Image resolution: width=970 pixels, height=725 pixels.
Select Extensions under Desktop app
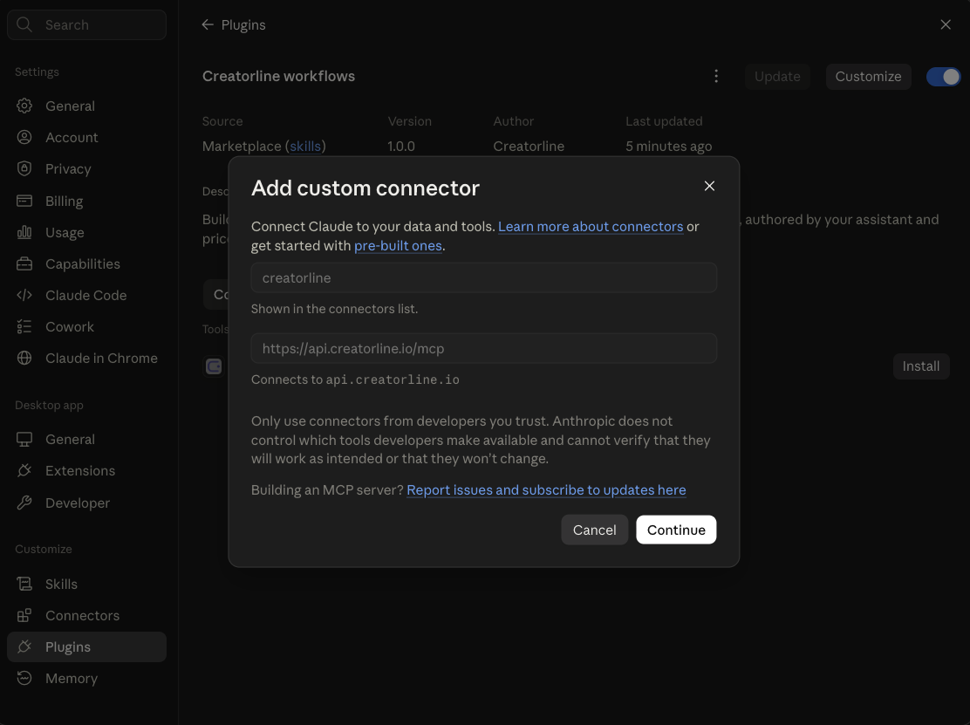point(86,471)
